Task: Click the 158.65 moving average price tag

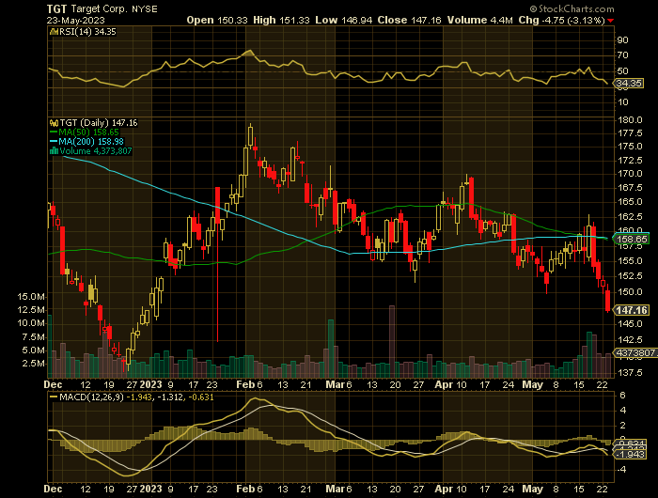Action: pos(631,240)
